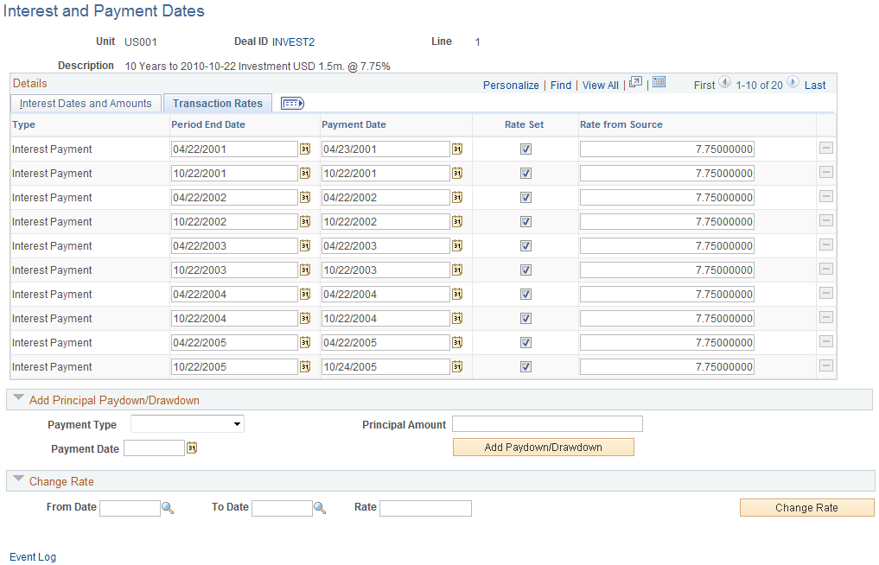
Task: Disable Rate Set on the 04/22/2003 row
Action: coord(525,245)
